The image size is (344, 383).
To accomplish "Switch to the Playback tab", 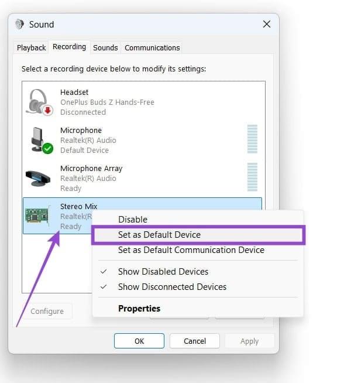I will [x=31, y=47].
